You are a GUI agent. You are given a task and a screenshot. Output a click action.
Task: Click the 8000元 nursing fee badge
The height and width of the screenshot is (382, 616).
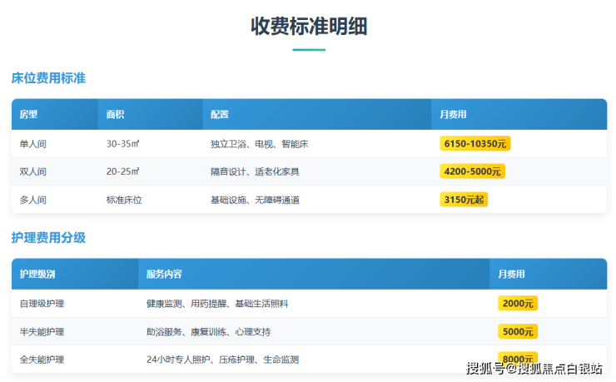click(x=517, y=360)
